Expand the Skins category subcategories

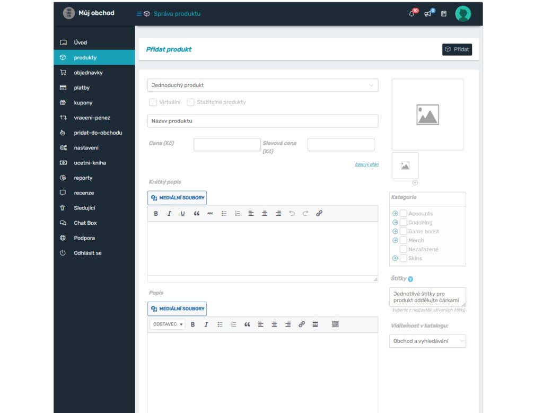click(x=395, y=259)
